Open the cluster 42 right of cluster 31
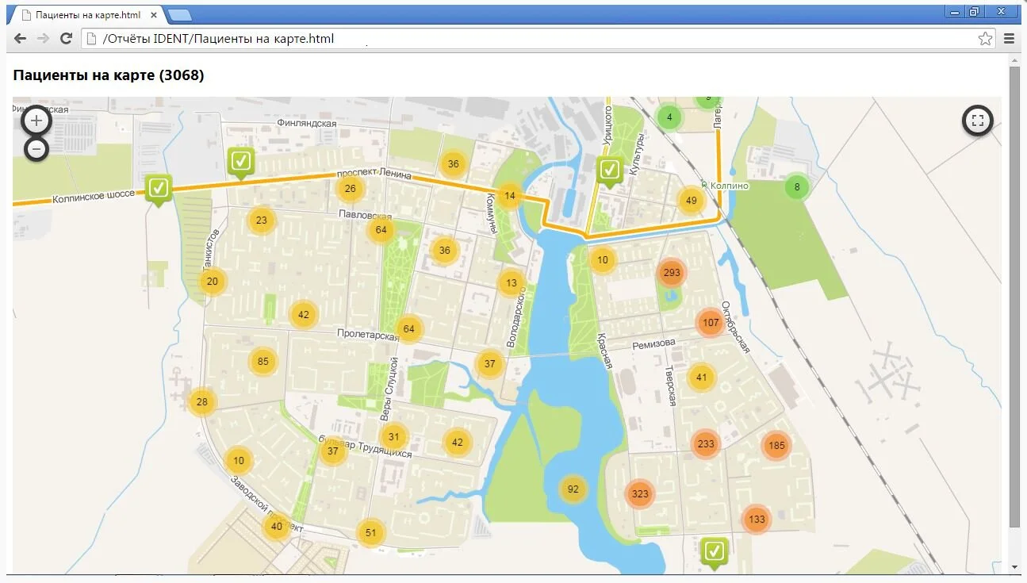1027x583 pixels. pos(457,443)
